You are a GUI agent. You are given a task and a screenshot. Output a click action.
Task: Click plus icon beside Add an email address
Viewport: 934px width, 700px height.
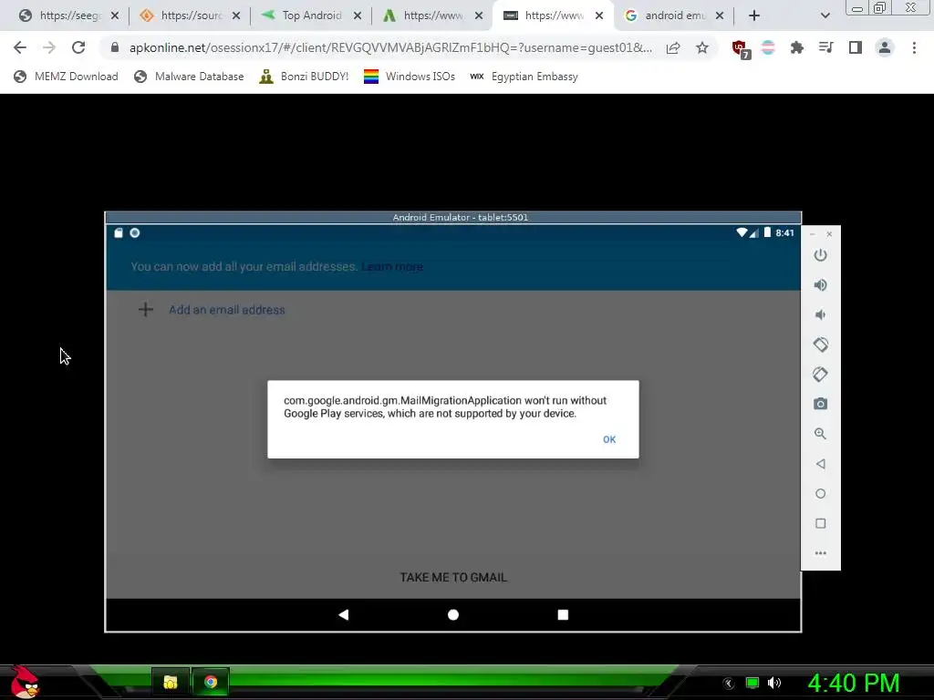pyautogui.click(x=145, y=310)
